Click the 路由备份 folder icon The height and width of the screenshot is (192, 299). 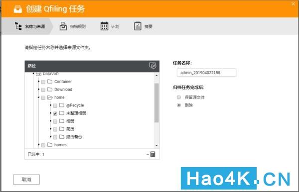[x=62, y=137]
